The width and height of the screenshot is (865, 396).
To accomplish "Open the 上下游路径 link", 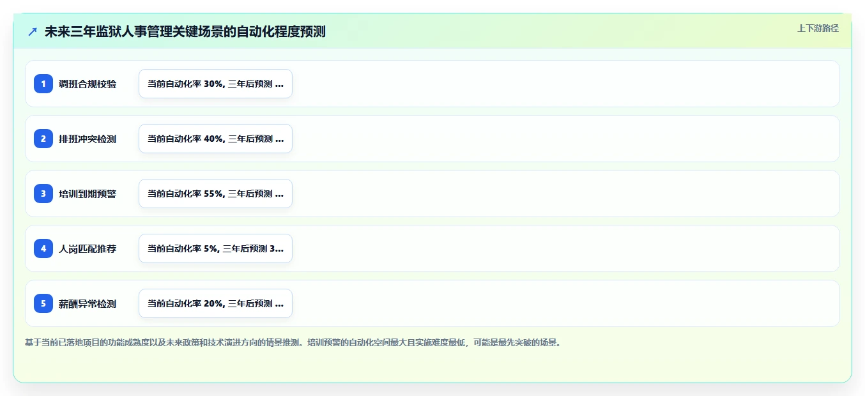I will click(818, 28).
